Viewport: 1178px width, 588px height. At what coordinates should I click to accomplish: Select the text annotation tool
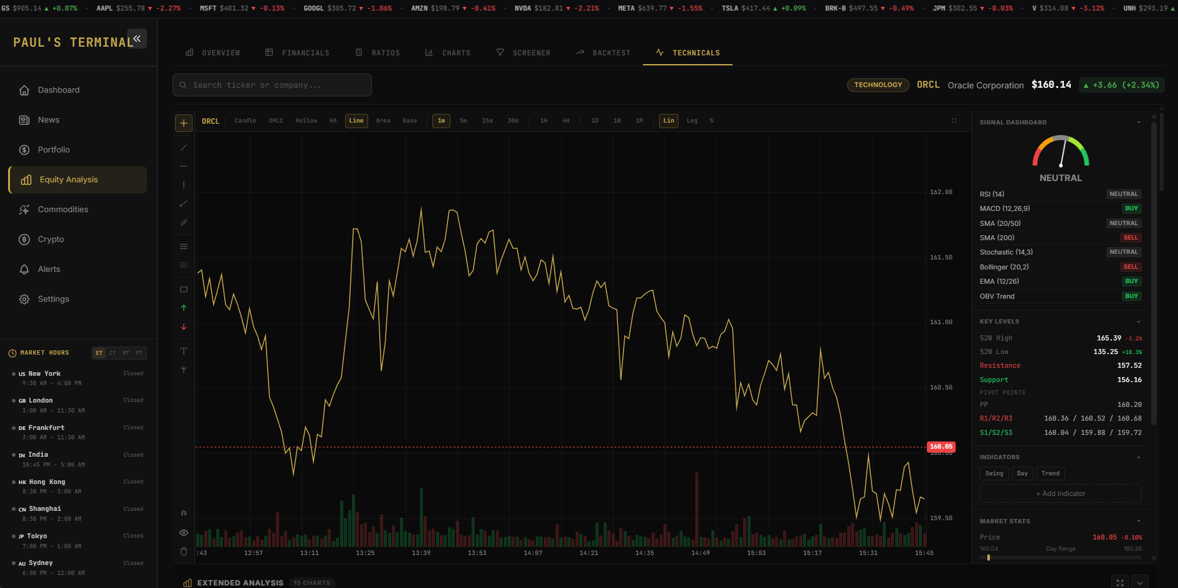point(184,350)
